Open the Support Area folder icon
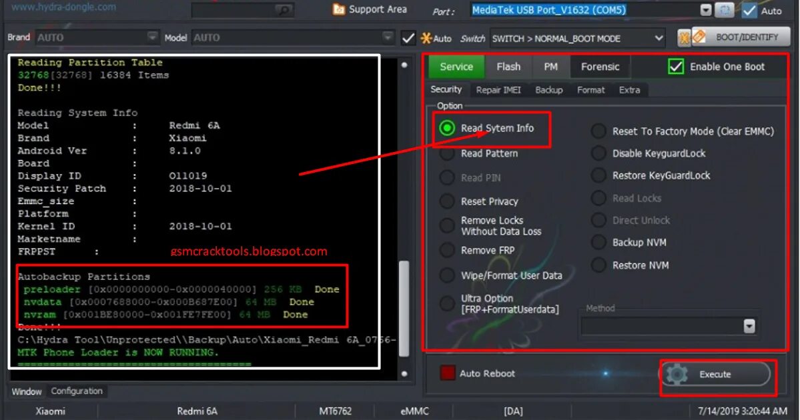 point(338,9)
